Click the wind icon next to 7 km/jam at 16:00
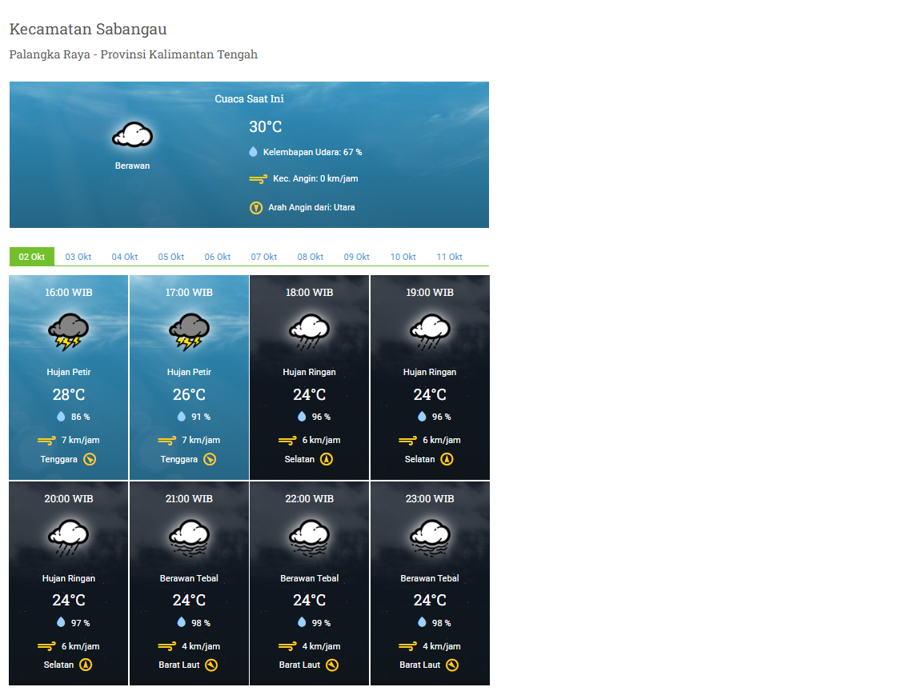Image resolution: width=922 pixels, height=691 pixels. point(46,440)
